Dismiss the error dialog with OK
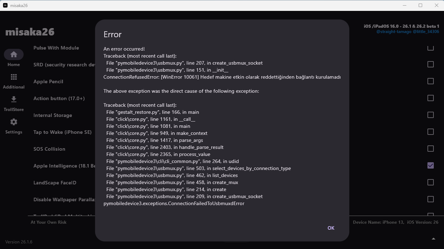The width and height of the screenshot is (444, 249). click(x=331, y=228)
